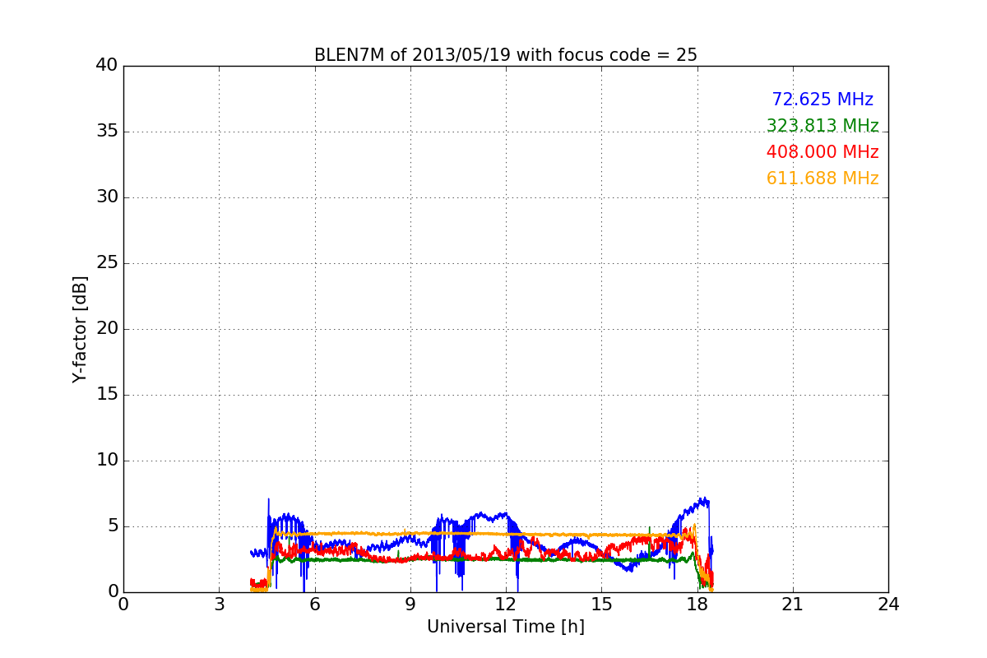This screenshot has height=658, width=987.
Task: Select the 72.625 MHz legend label
Action: (822, 100)
